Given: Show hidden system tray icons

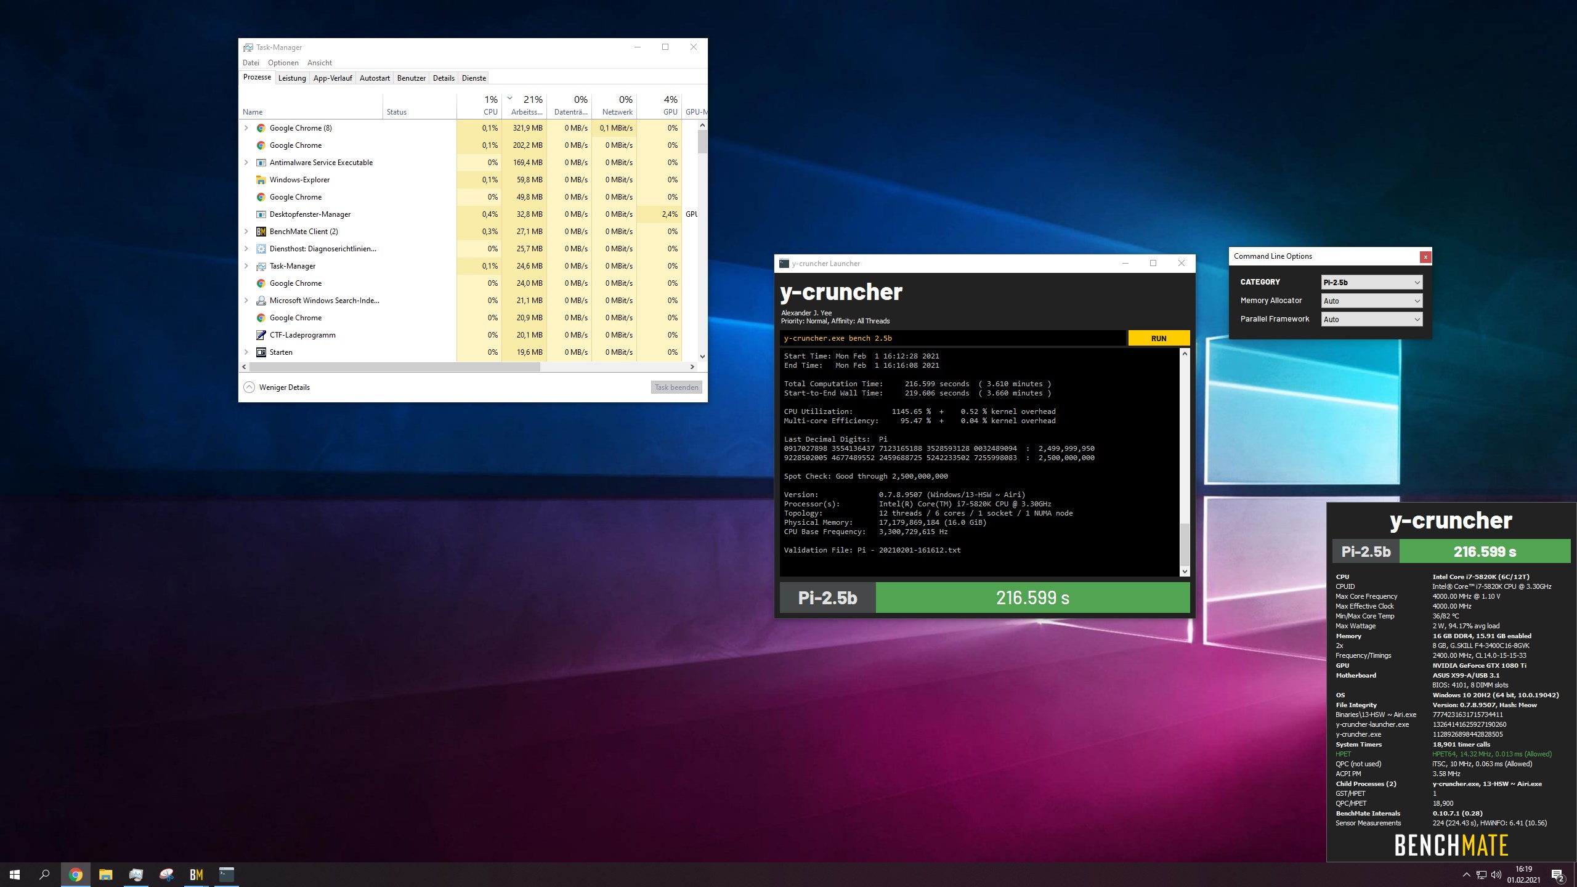Looking at the screenshot, I should [x=1467, y=875].
